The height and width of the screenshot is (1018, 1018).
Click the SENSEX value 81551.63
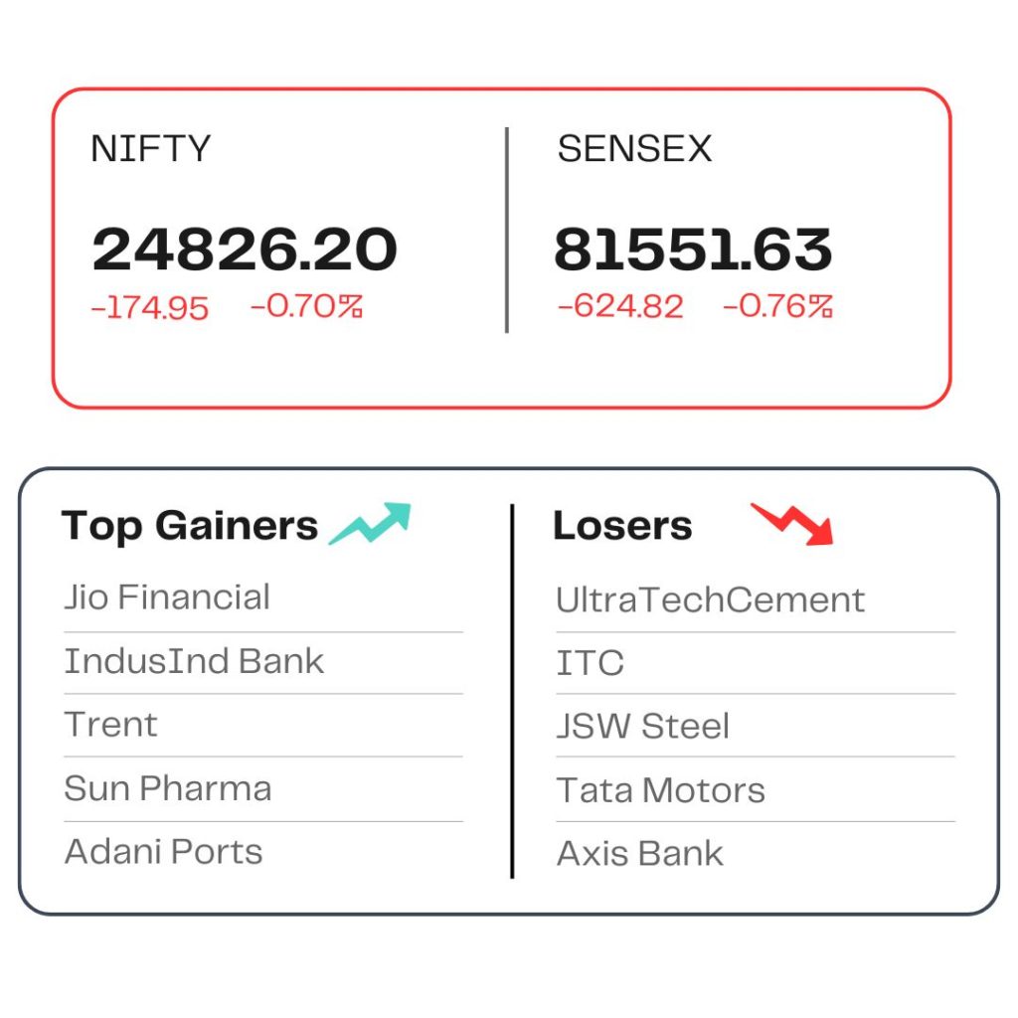point(693,250)
